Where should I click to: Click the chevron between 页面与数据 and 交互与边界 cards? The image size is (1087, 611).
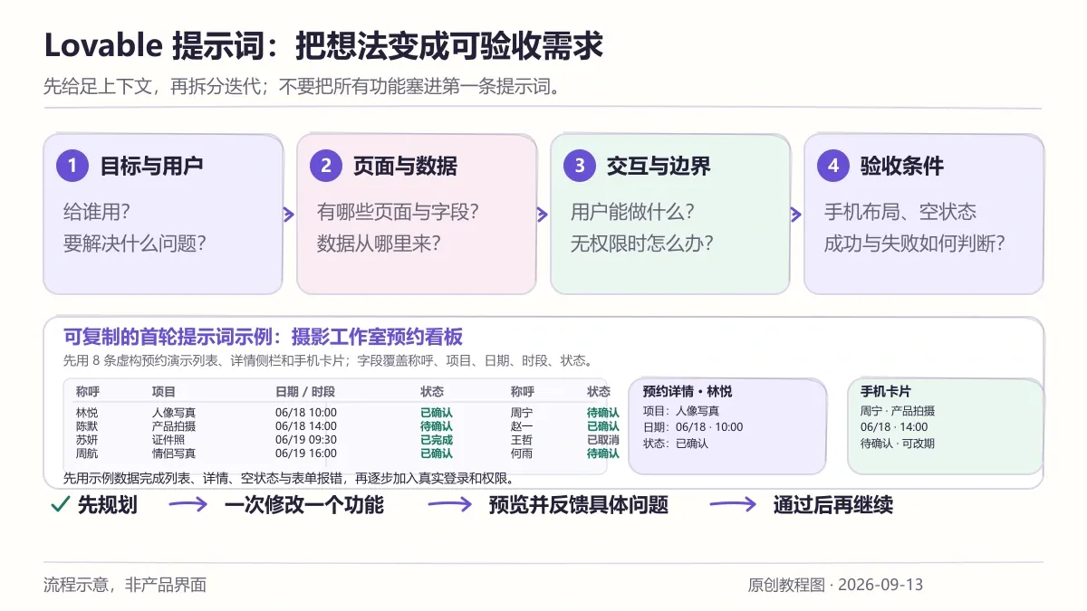[543, 215]
